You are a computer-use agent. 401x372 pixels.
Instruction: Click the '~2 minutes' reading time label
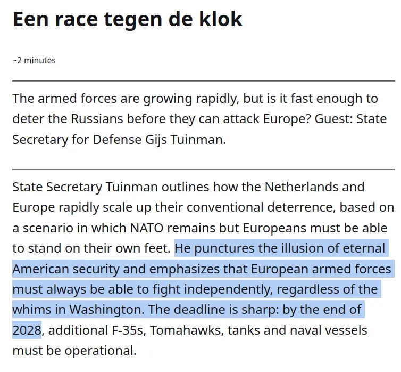34,61
